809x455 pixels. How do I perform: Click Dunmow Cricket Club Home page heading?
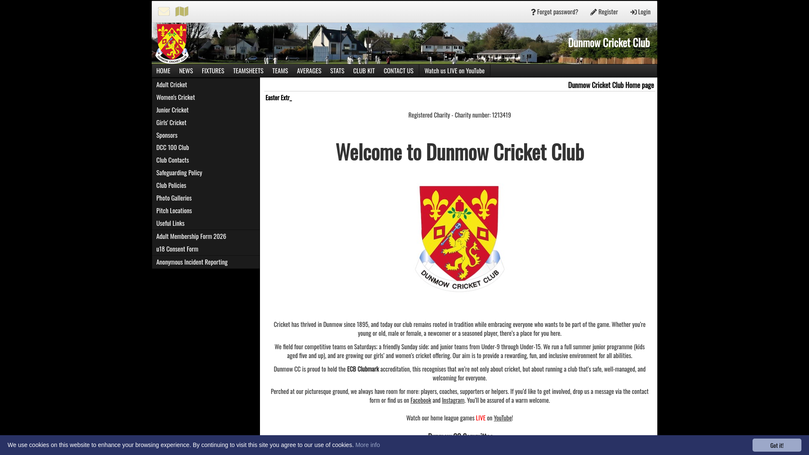[611, 85]
